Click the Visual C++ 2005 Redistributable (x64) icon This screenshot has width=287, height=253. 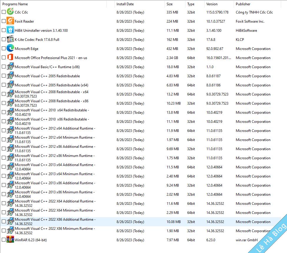point(10,85)
